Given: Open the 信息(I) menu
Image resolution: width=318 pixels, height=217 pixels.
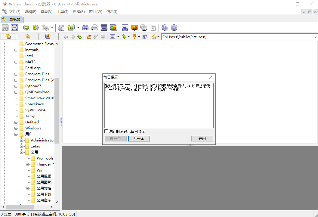Looking at the screenshot, I should 112,11.
